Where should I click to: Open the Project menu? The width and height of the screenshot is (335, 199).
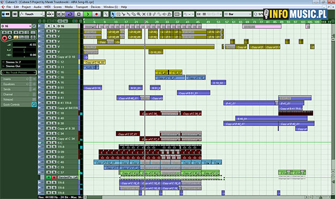click(26, 7)
